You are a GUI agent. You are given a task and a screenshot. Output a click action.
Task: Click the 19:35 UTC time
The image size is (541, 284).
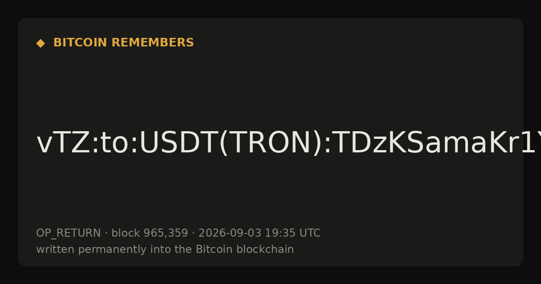293,233
